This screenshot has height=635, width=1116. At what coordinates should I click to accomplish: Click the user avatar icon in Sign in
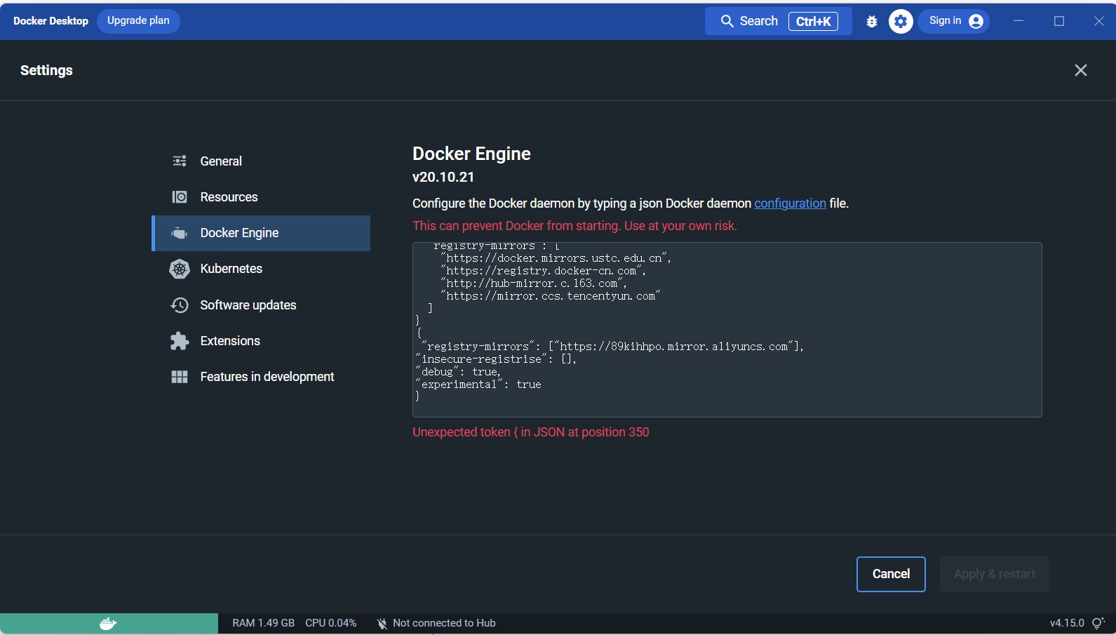(976, 22)
